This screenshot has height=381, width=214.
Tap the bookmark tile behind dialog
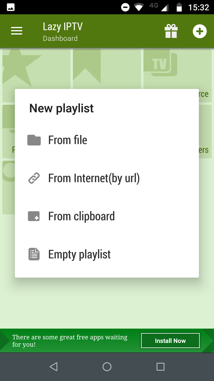point(87,67)
